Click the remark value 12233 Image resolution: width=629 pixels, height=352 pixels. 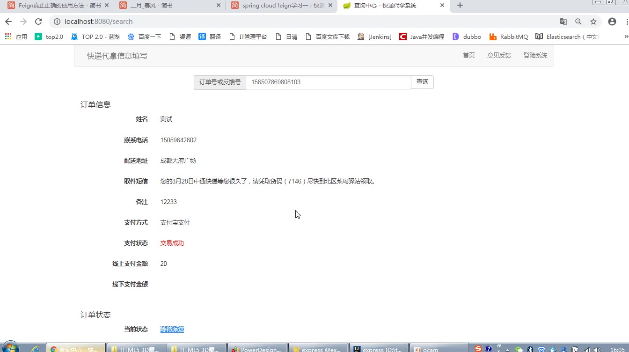coord(168,202)
